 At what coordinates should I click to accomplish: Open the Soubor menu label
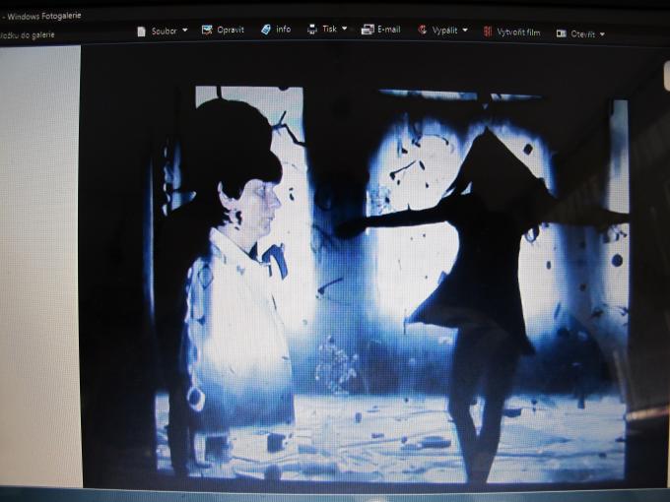(x=165, y=31)
